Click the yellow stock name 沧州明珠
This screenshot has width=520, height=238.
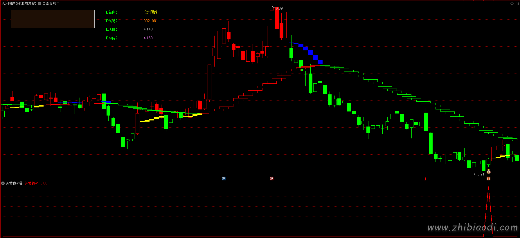(x=150, y=12)
